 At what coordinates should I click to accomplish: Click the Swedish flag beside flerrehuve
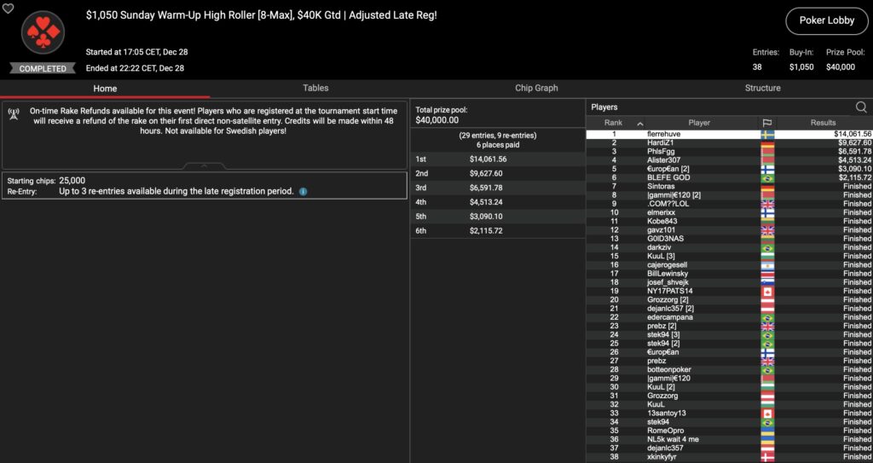[767, 134]
